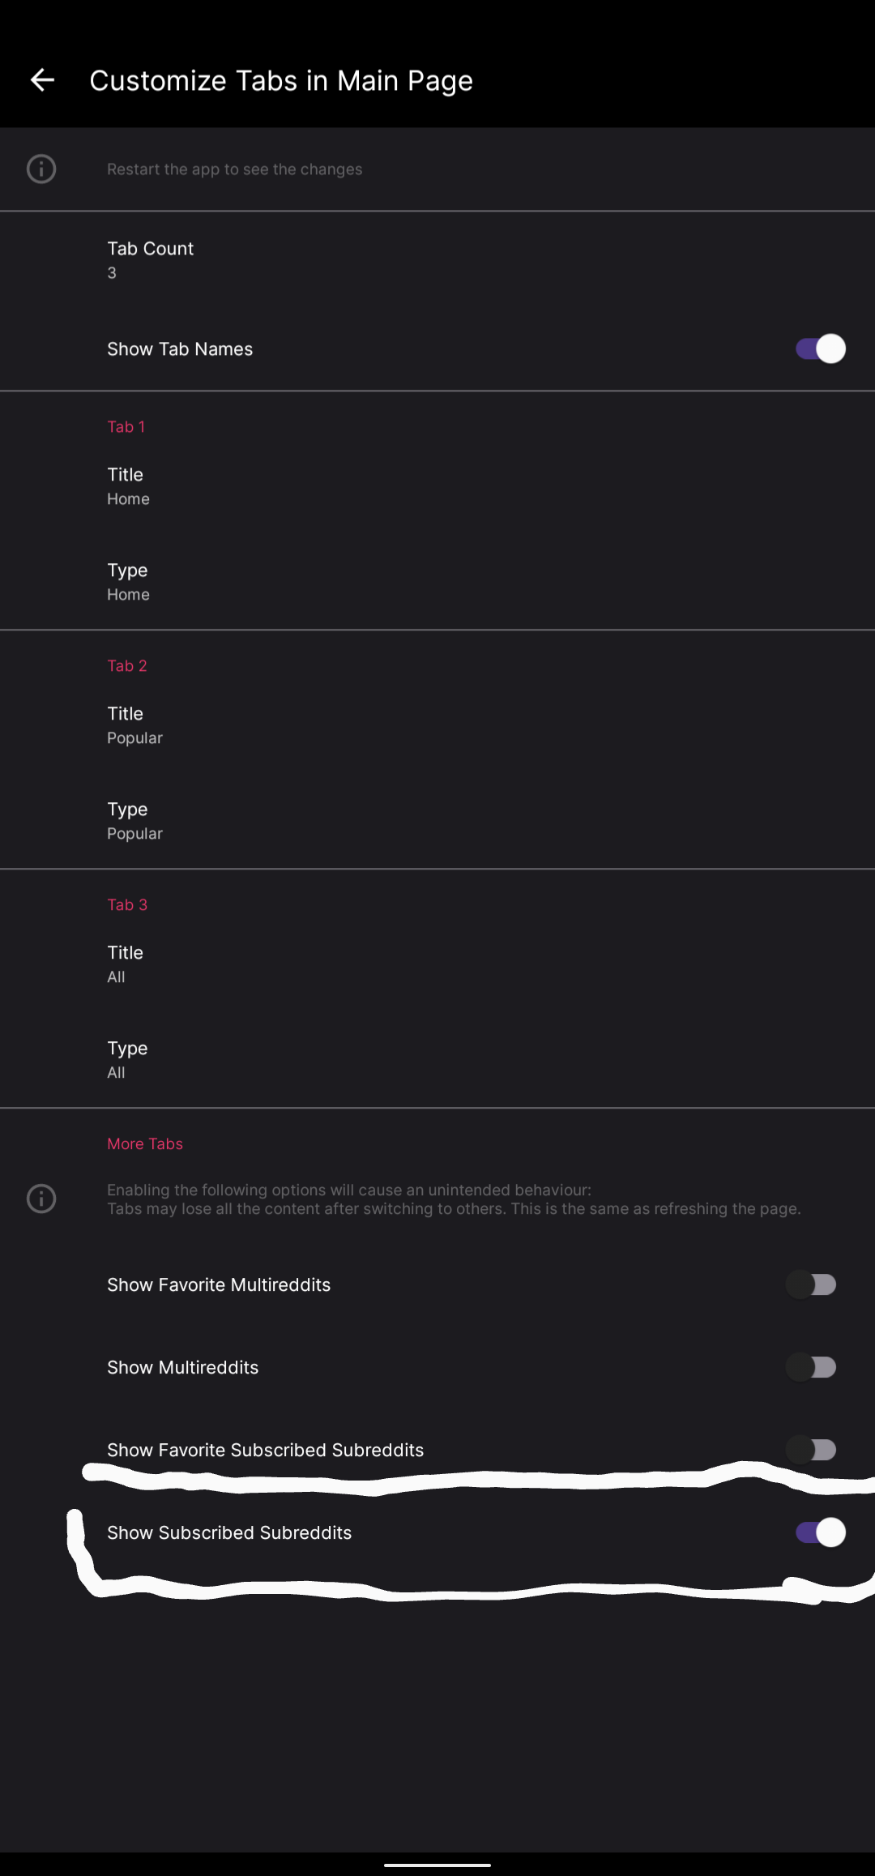
Task: Enable Show Favorite Subscribed Subreddits
Action: pos(811,1450)
